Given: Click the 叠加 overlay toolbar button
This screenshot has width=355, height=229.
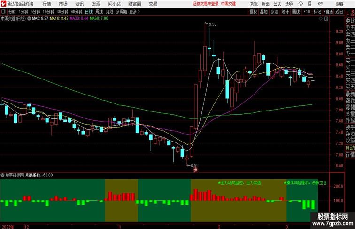Looking at the screenshot, I should coord(264,12).
